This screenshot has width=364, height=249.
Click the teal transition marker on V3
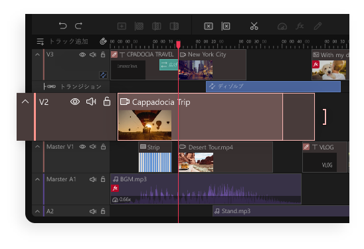click(169, 64)
